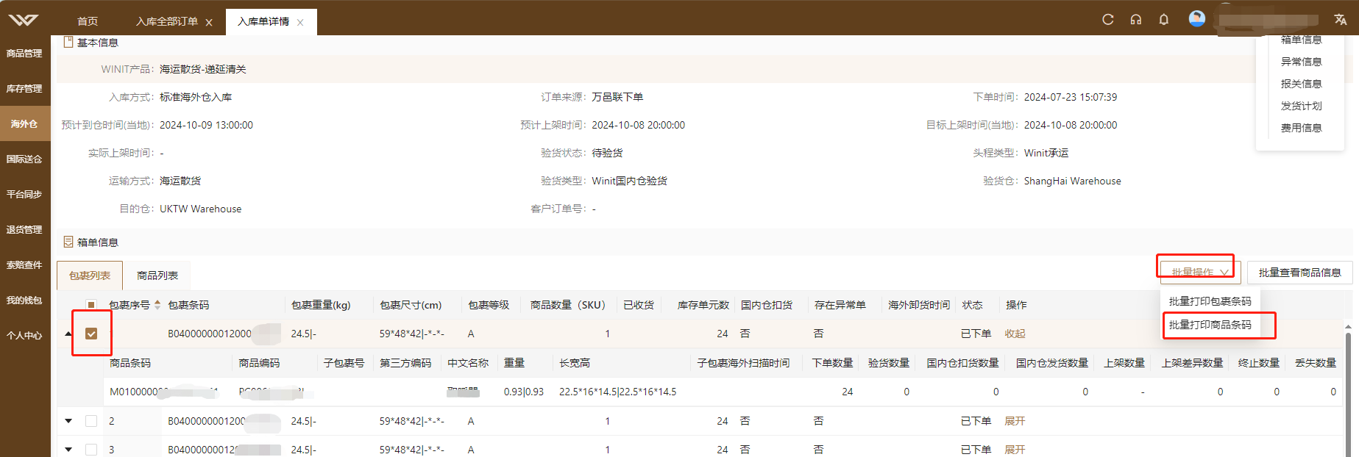The width and height of the screenshot is (1359, 457).
Task: Expand package row 3 arrow
Action: pyautogui.click(x=68, y=450)
